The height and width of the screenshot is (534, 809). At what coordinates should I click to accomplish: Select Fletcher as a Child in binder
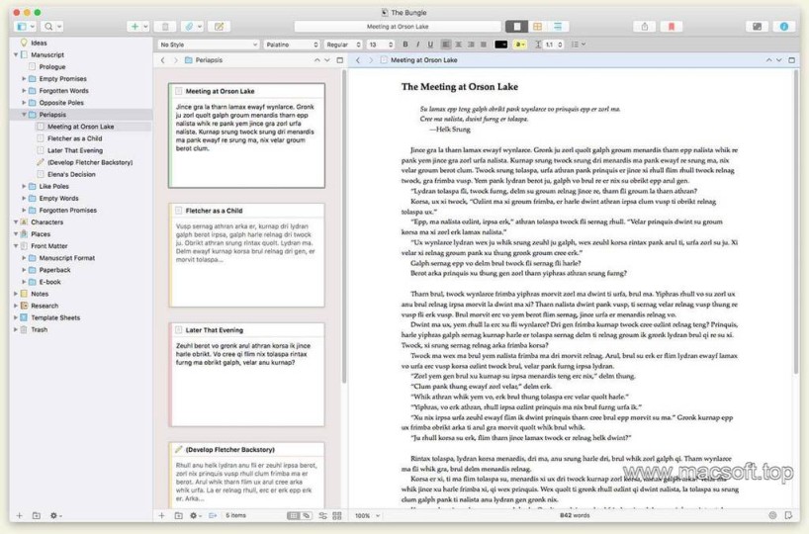coord(74,138)
